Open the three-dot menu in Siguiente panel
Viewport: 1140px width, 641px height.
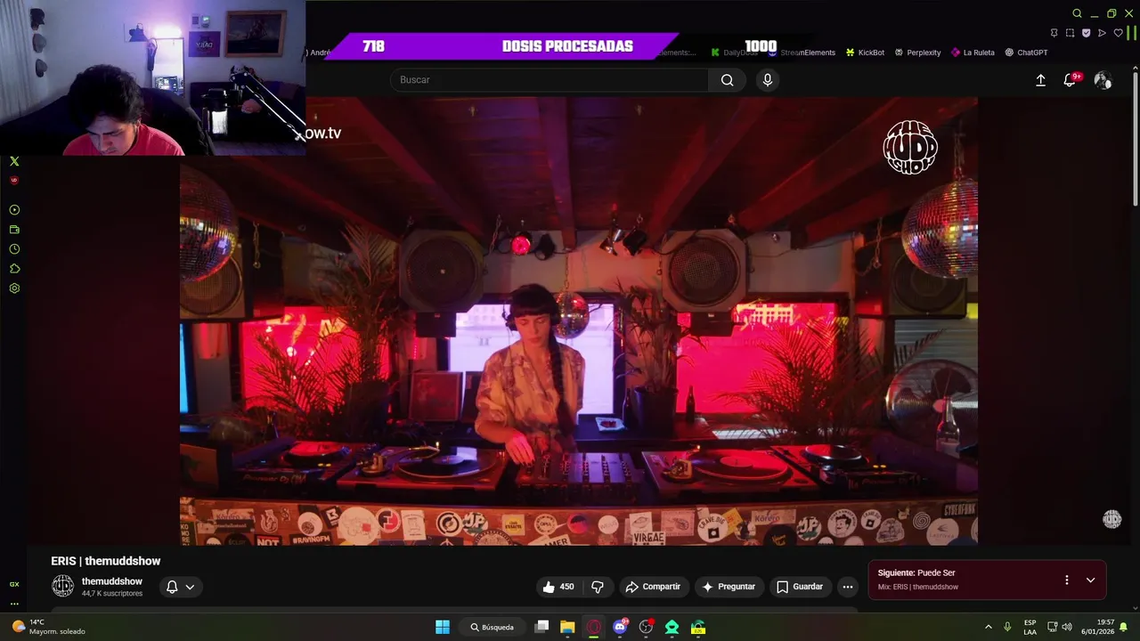point(1066,580)
